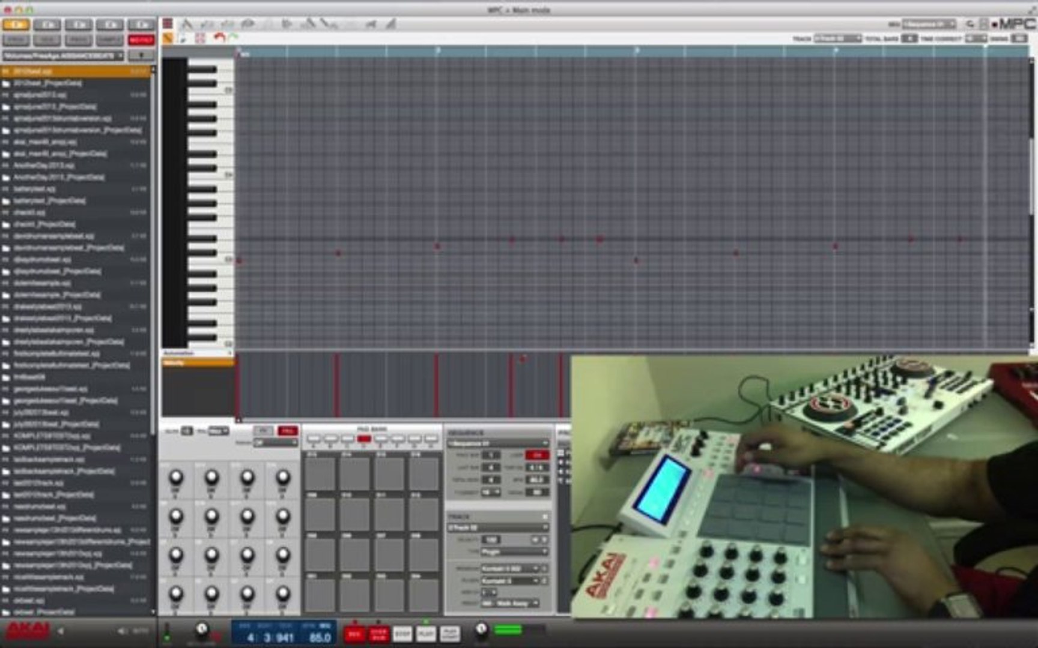Toggle the red Loop ON button
The image size is (1038, 648).
coord(536,455)
